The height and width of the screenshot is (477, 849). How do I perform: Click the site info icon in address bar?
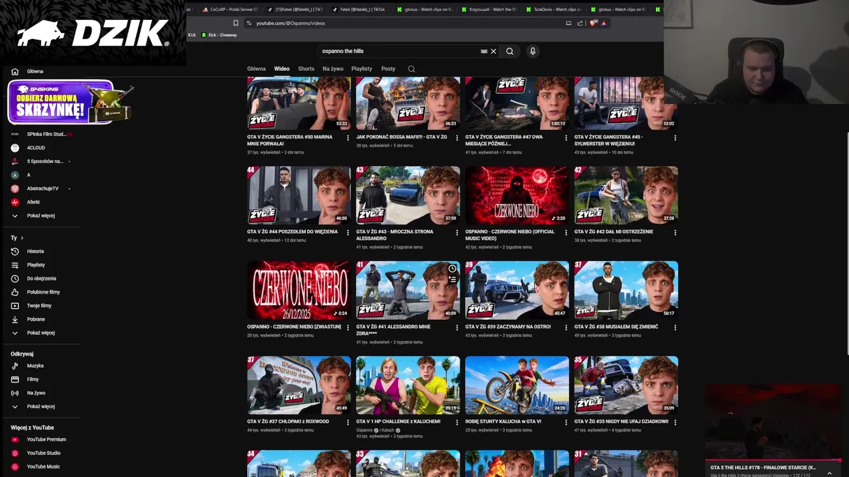pos(249,23)
